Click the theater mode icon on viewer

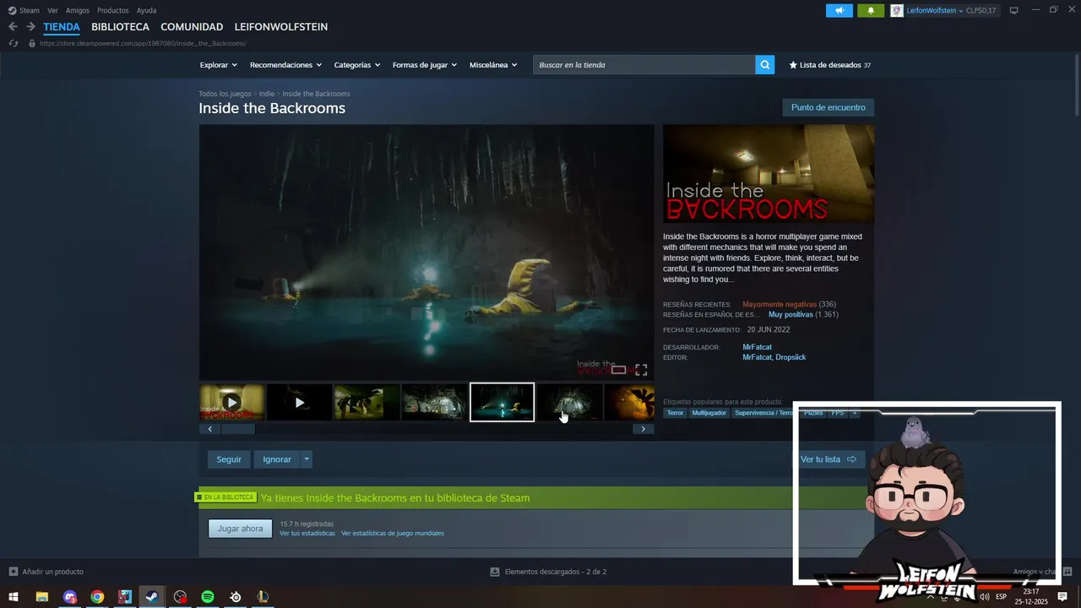619,370
